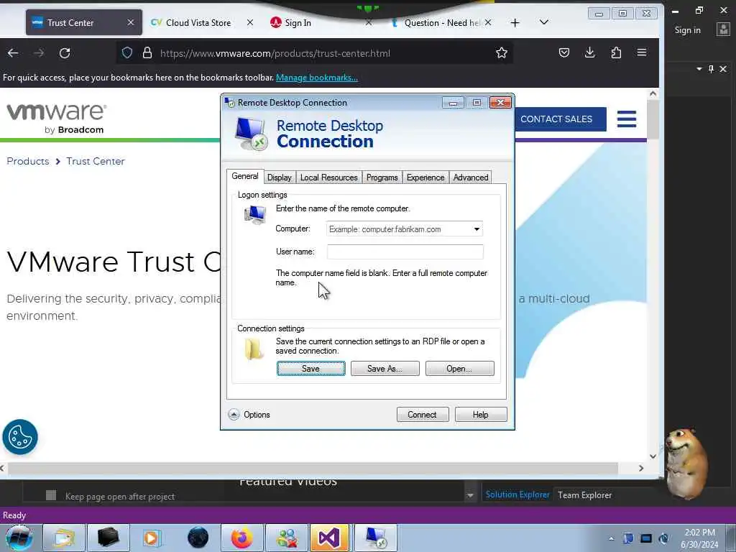Select the Experience tab
The height and width of the screenshot is (552, 736).
(425, 178)
